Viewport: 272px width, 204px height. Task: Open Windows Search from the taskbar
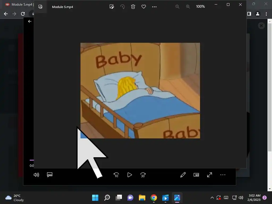point(107,198)
